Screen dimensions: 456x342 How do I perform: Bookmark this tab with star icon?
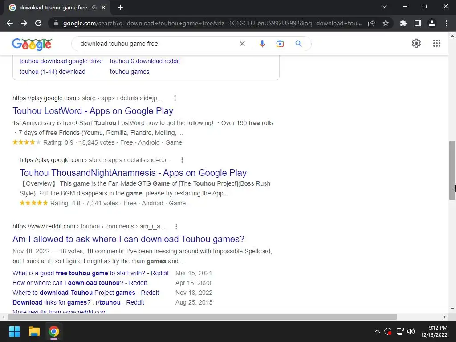pos(386,23)
